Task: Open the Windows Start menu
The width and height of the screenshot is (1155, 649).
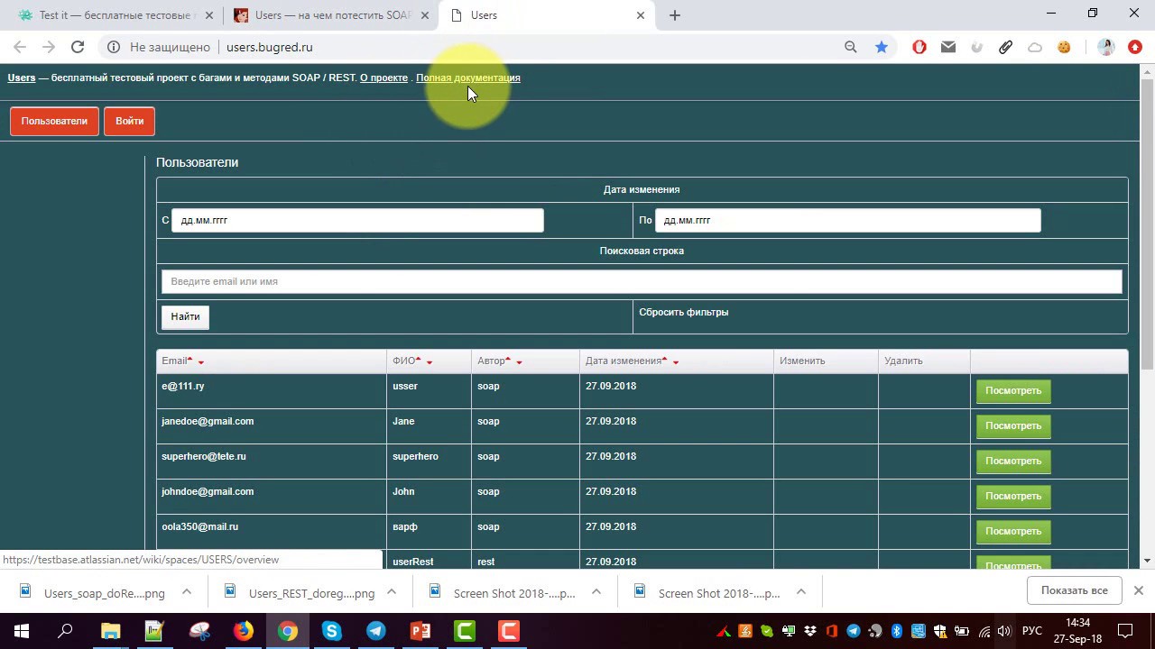Action: point(22,631)
